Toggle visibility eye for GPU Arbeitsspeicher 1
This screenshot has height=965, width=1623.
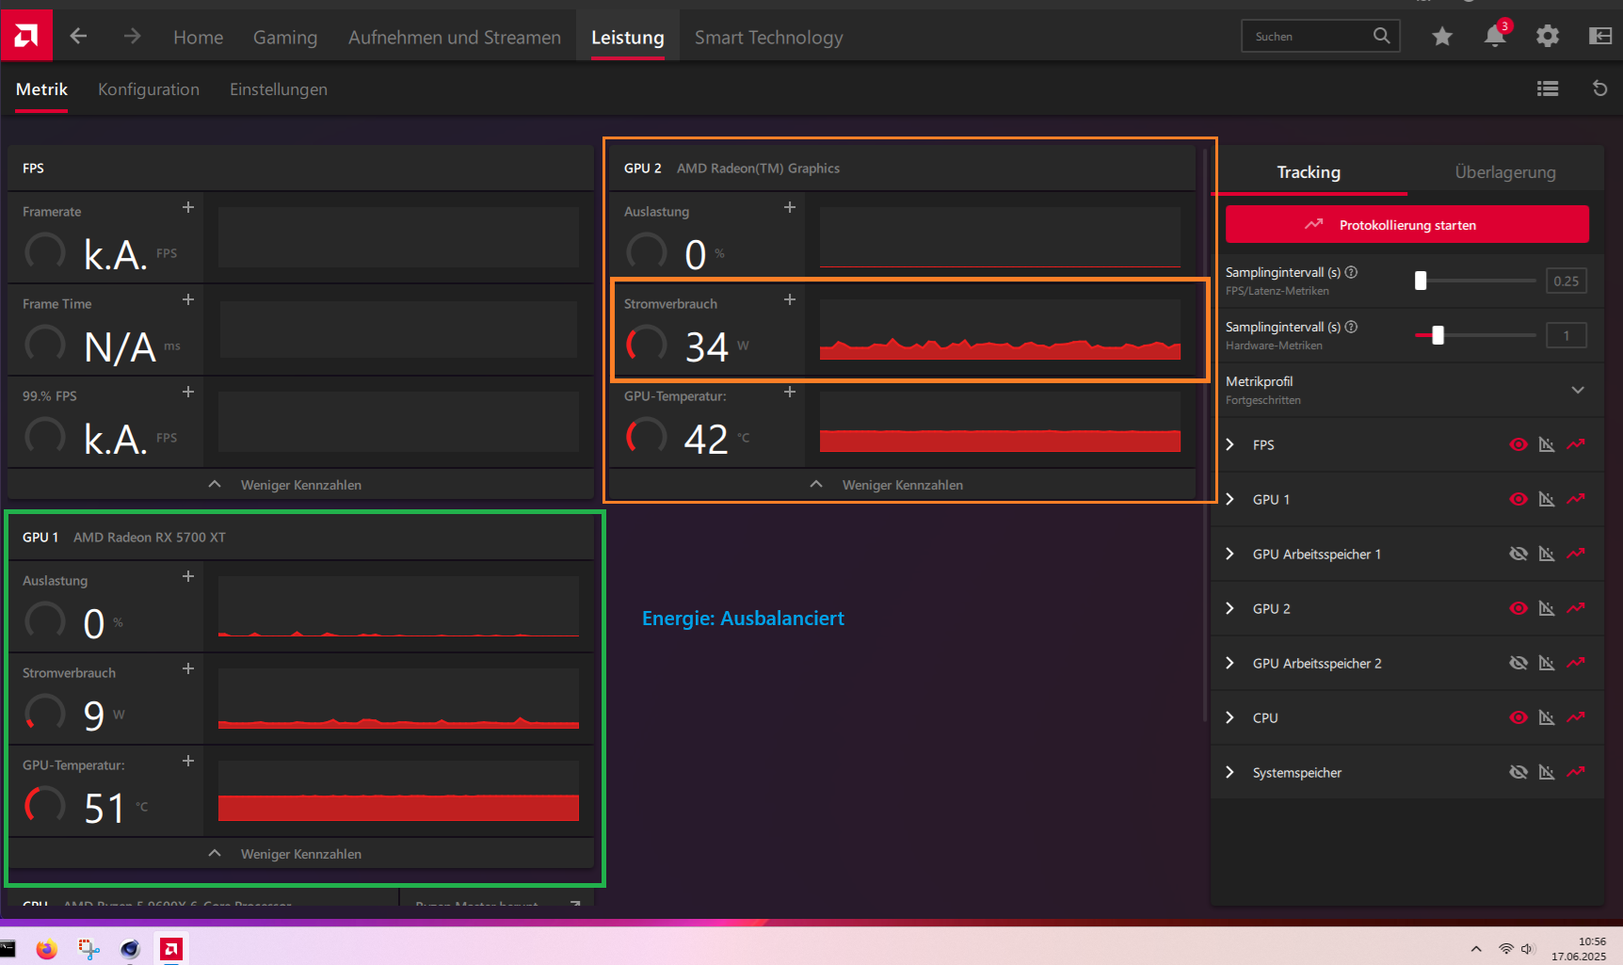1519,554
